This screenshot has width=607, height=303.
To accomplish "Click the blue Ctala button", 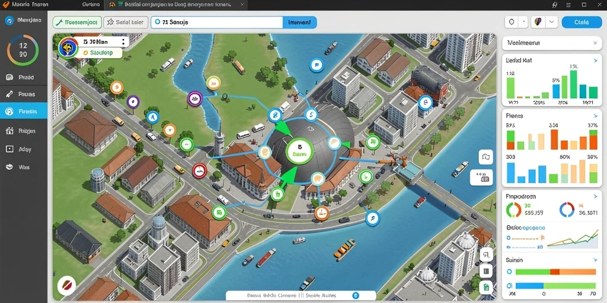I will point(582,22).
